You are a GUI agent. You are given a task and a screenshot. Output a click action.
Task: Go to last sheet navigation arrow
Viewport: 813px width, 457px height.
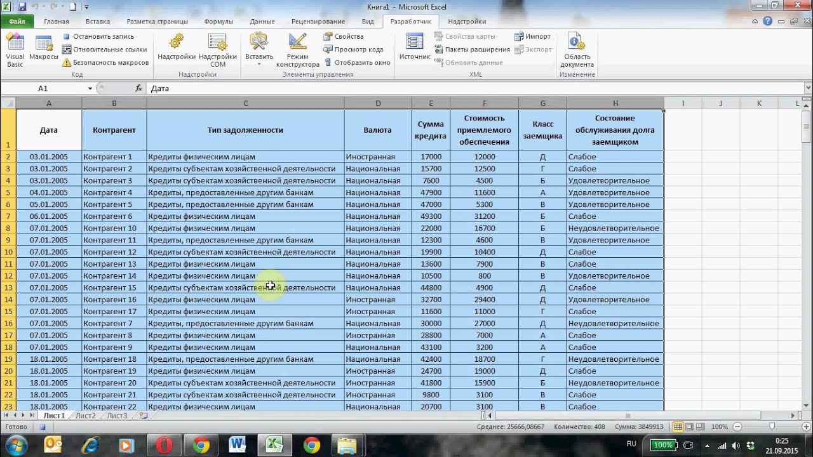tap(31, 416)
